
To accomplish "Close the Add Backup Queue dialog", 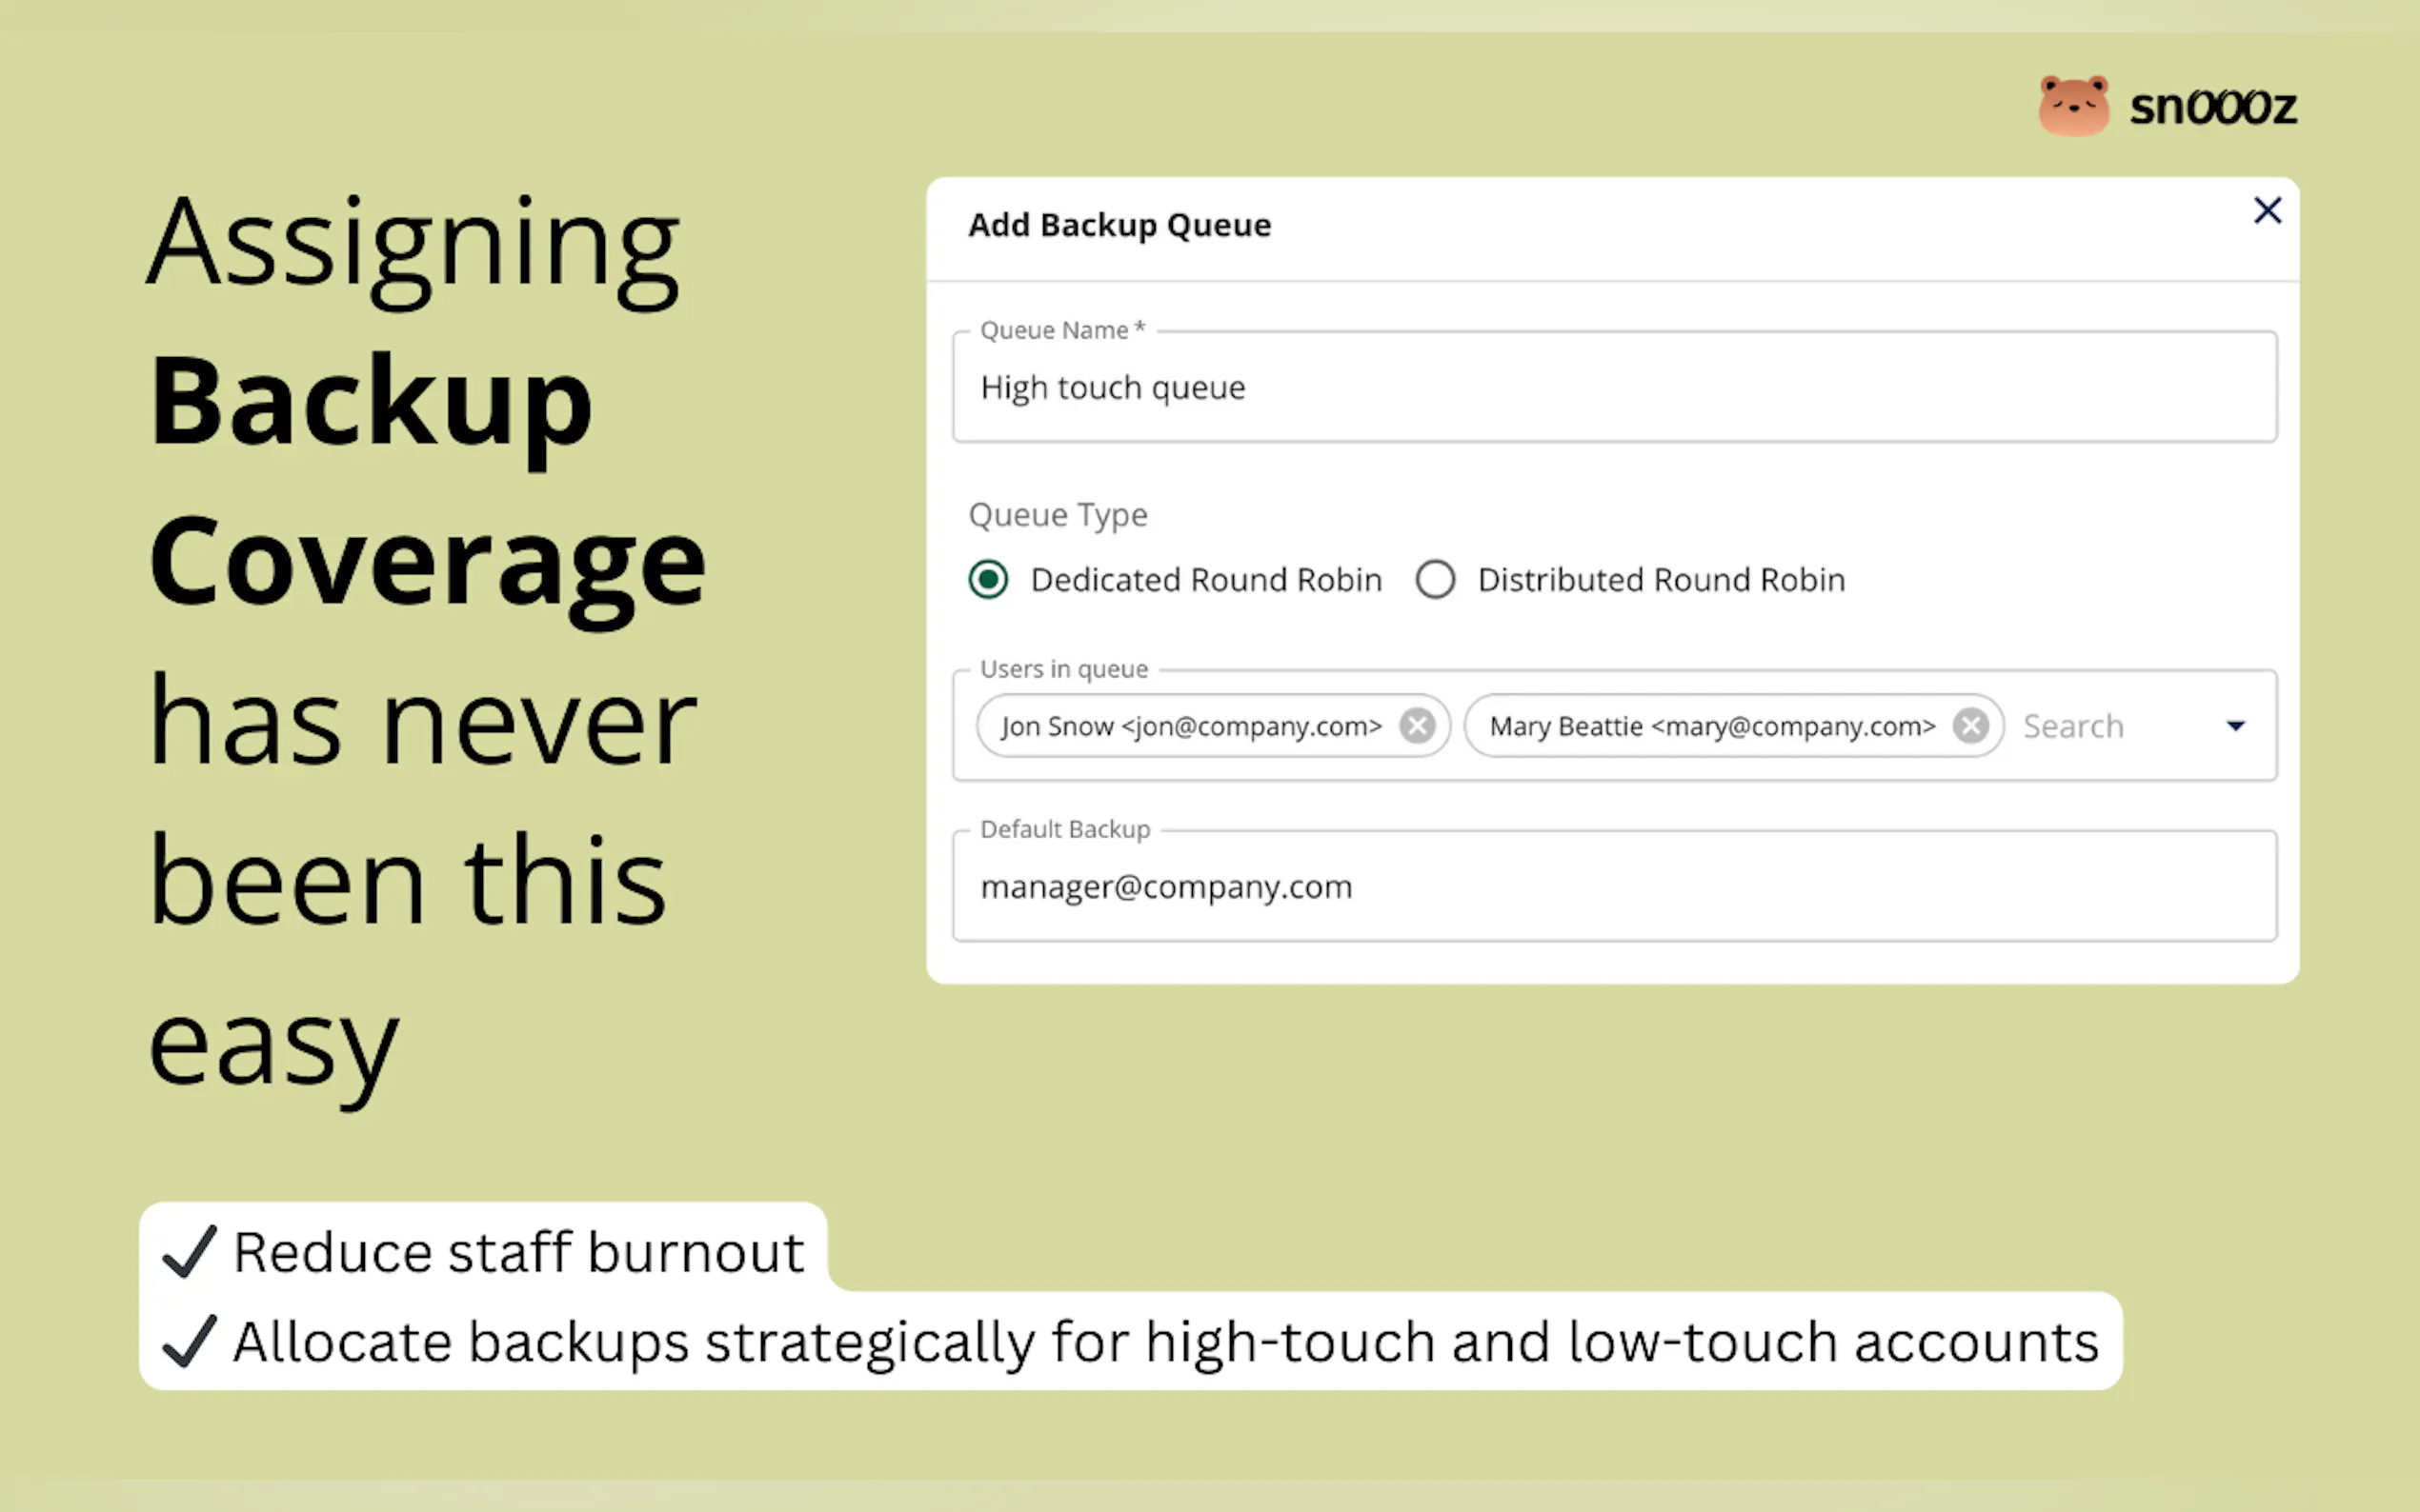I will (2267, 211).
